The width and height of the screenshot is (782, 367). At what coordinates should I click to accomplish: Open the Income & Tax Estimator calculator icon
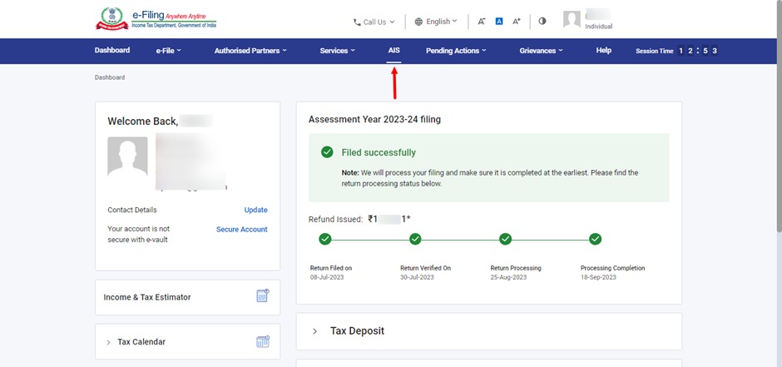tap(263, 296)
